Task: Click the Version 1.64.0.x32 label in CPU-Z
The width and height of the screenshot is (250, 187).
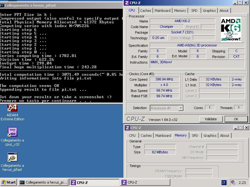Action: click(x=163, y=120)
